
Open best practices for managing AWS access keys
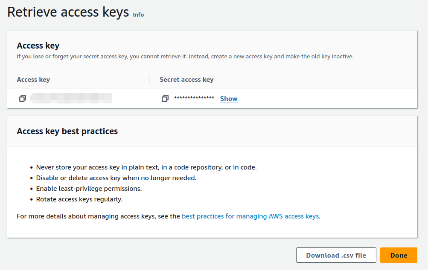tap(250, 216)
